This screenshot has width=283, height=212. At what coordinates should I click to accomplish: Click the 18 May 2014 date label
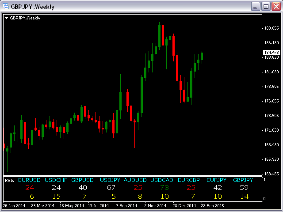[x=72, y=206]
